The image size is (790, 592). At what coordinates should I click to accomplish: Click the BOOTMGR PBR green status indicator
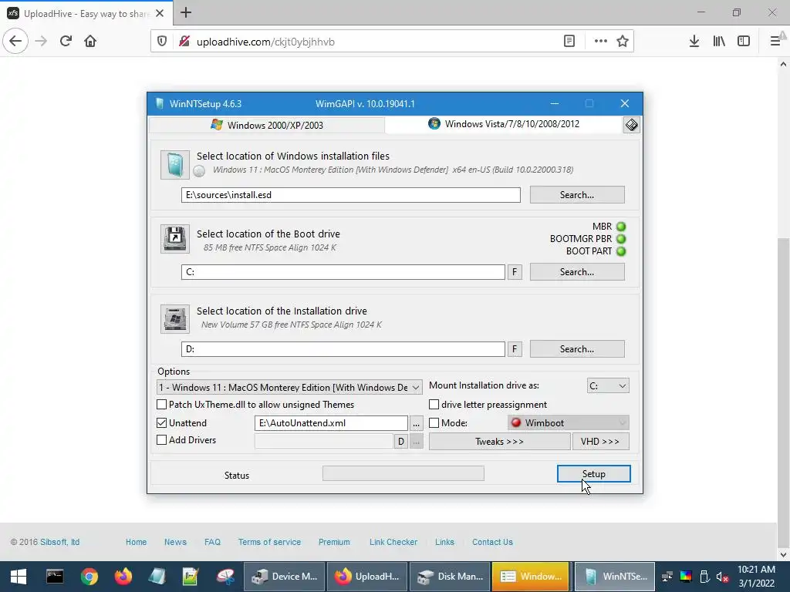(621, 239)
